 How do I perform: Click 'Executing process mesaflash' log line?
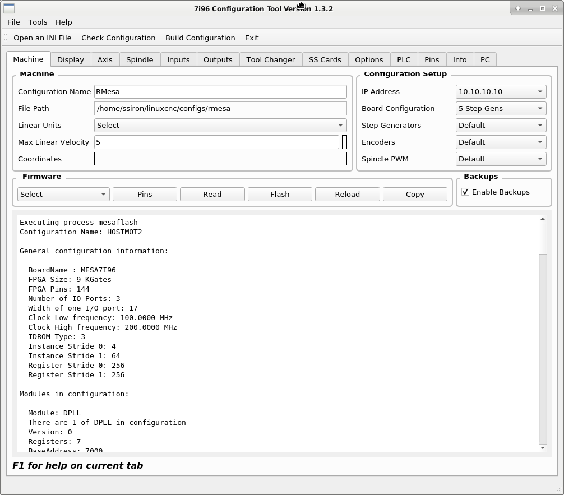tap(78, 223)
